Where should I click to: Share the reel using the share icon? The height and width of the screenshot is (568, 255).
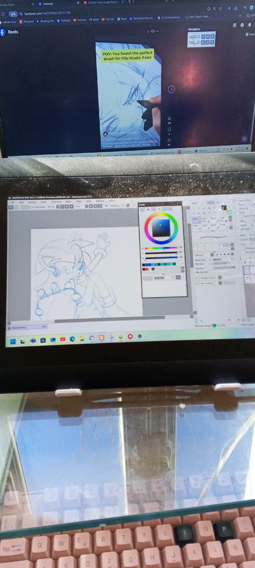169,140
